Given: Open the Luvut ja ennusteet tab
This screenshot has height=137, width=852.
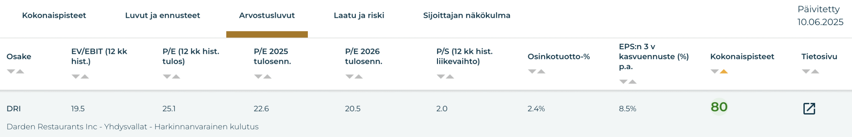Looking at the screenshot, I should tap(162, 16).
